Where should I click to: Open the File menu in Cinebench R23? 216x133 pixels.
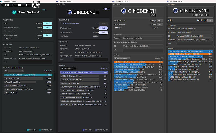(114, 4)
